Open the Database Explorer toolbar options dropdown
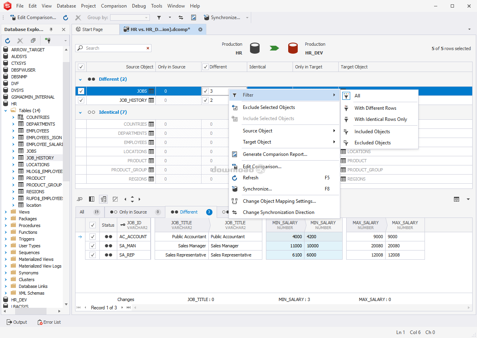The height and width of the screenshot is (338, 477). [65, 41]
